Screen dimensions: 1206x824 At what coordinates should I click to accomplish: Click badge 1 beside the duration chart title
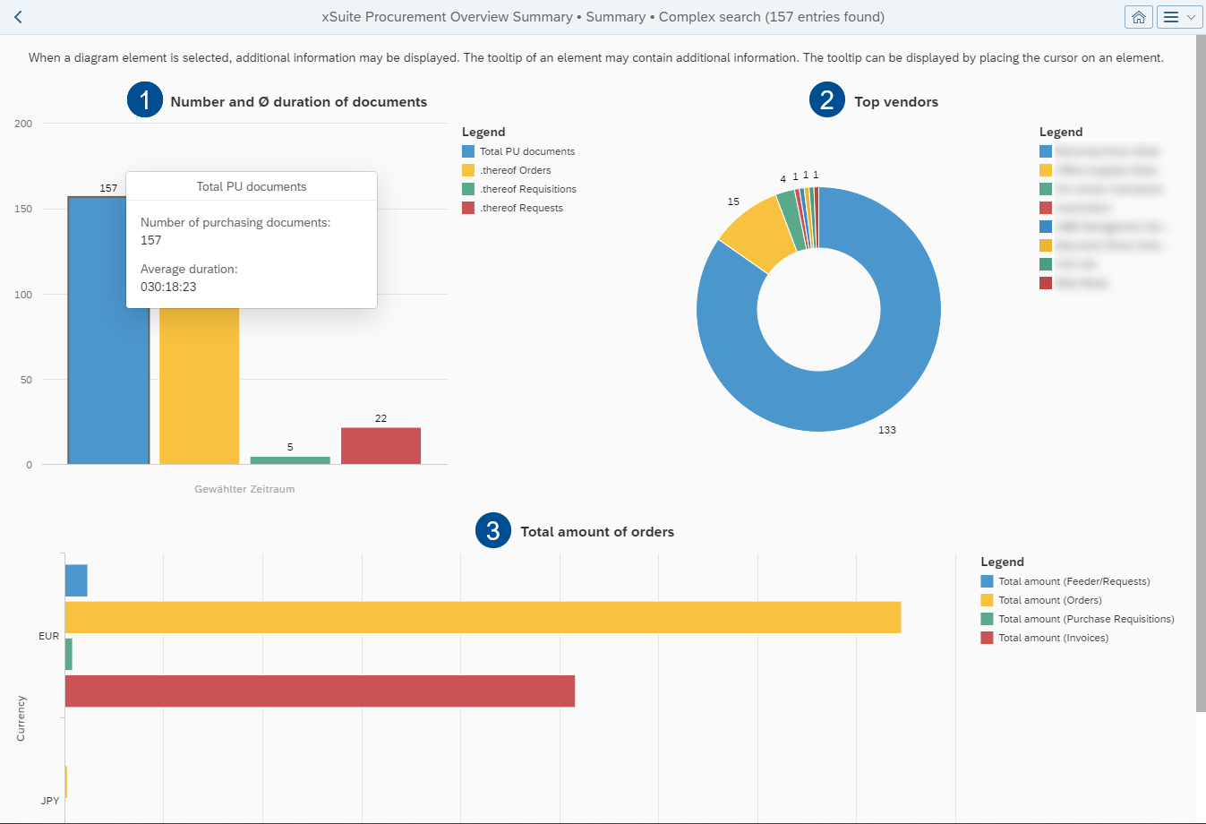(x=145, y=101)
